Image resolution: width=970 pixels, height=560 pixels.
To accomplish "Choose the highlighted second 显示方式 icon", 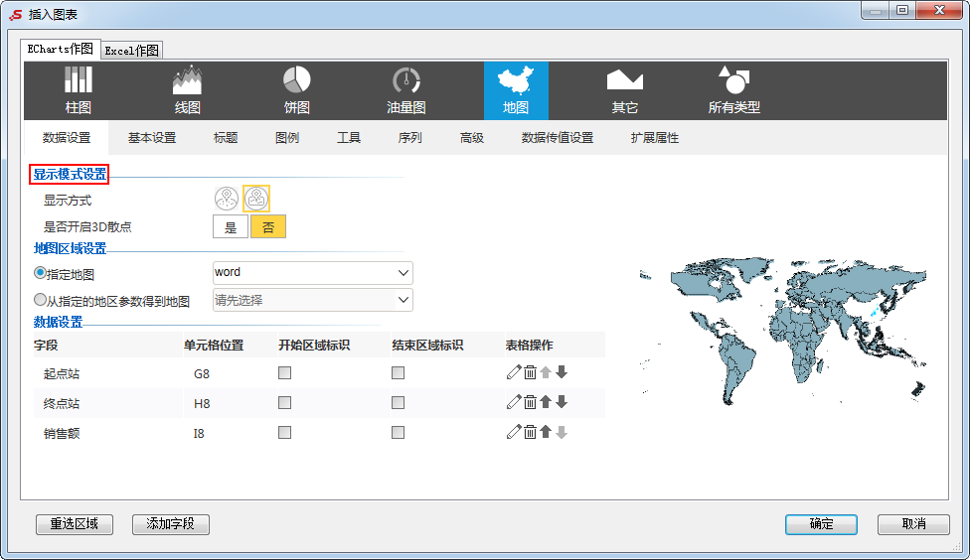I will coord(256,199).
